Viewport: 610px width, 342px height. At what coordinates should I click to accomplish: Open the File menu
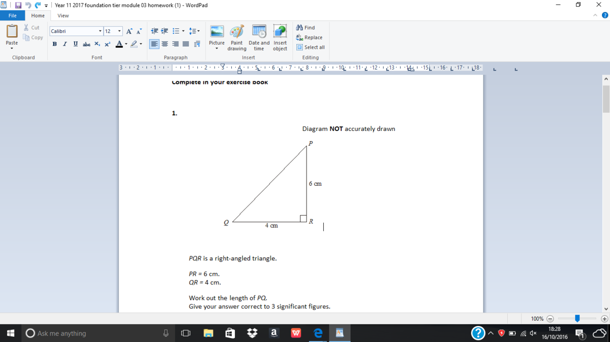12,16
